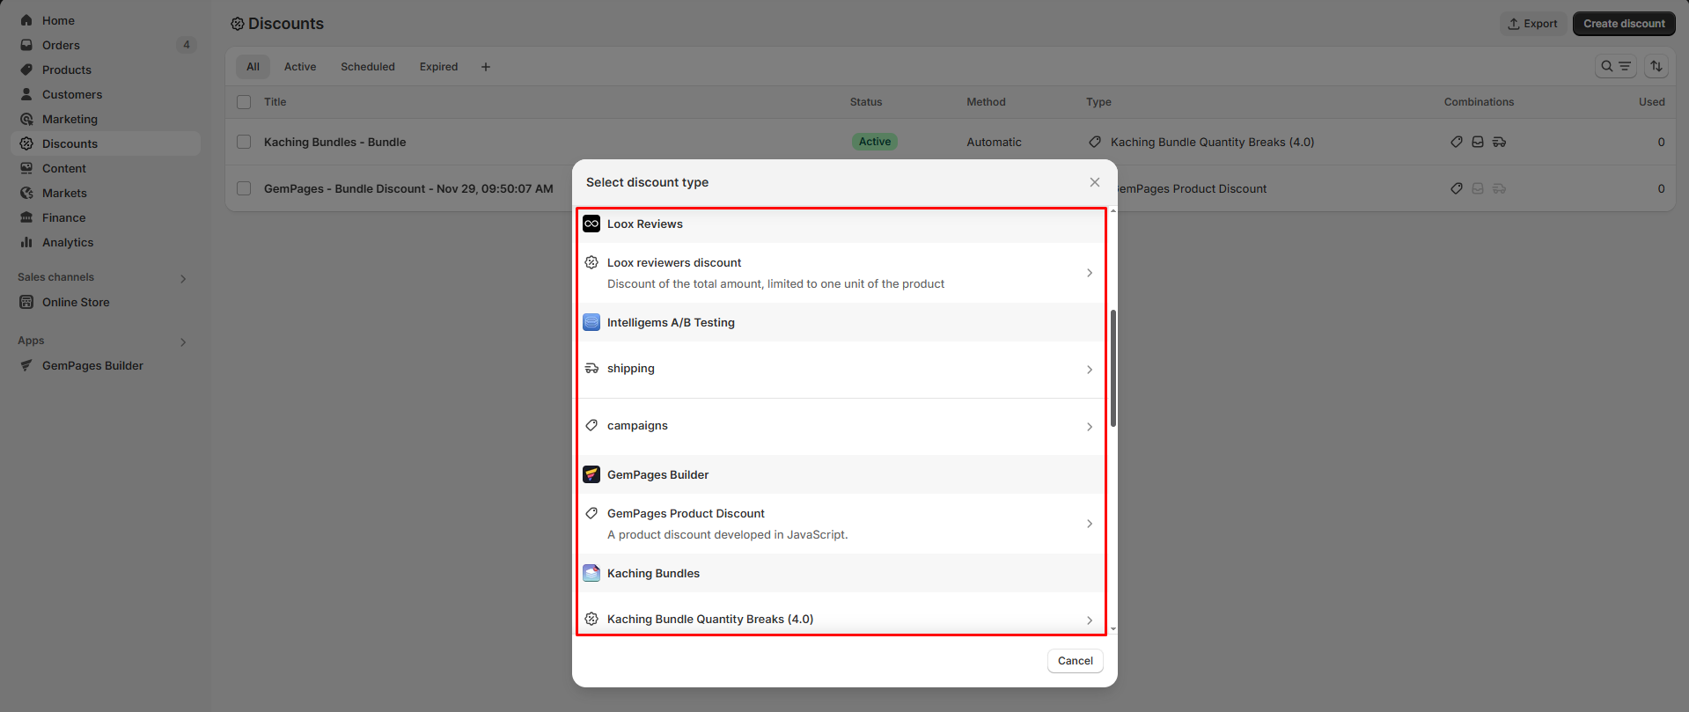Image resolution: width=1689 pixels, height=712 pixels.
Task: Click the GemPages Builder app icon in dialog
Action: point(591,475)
